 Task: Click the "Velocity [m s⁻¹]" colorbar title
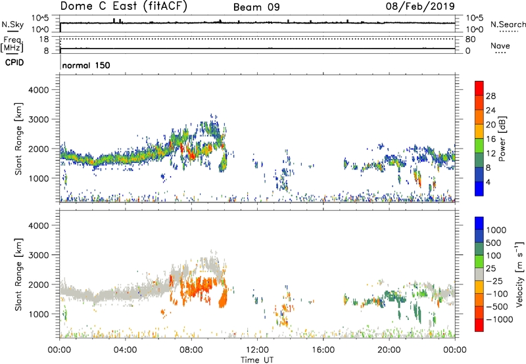(519, 274)
